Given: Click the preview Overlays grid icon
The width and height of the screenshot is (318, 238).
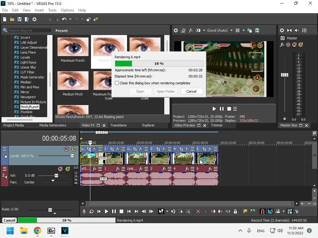Looking at the screenshot, I should click(238, 30).
